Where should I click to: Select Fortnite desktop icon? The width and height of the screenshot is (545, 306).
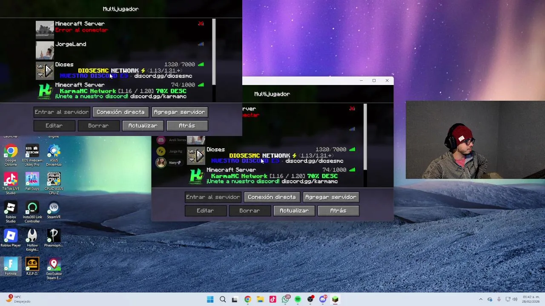pos(11,266)
